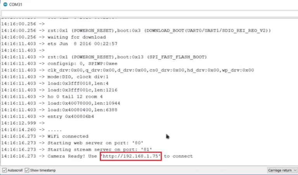Click the highlighted http://192.168.1.75 address
The width and height of the screenshot is (298, 175).
pos(131,156)
